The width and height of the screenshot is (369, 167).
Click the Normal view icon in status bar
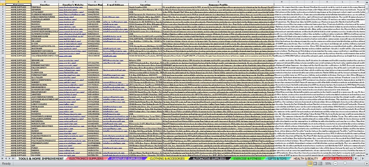(310, 164)
